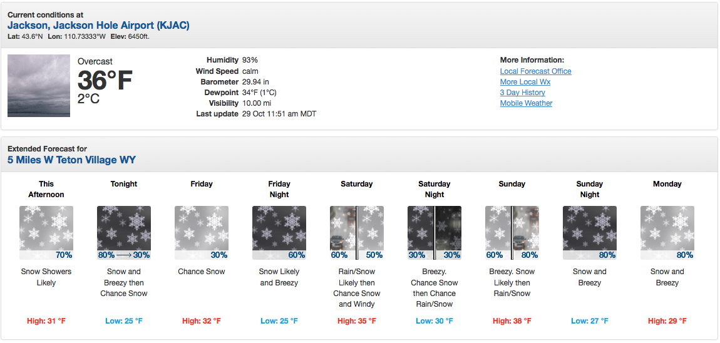Click the Friday Night snow likely icon
The height and width of the screenshot is (343, 720).
coord(279,233)
